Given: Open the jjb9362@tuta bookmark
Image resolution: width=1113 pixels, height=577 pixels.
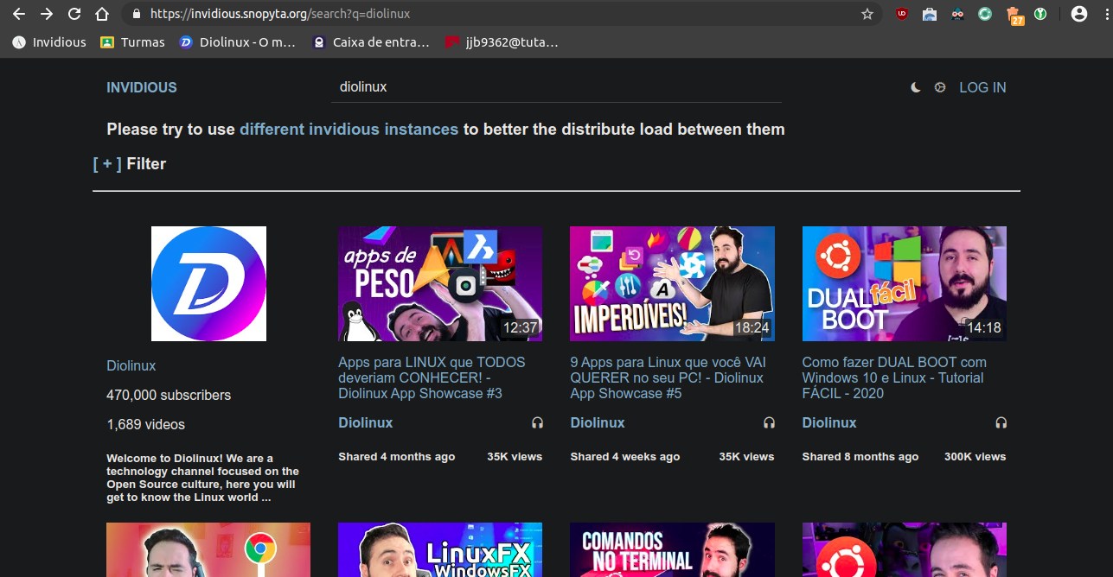Looking at the screenshot, I should (501, 41).
